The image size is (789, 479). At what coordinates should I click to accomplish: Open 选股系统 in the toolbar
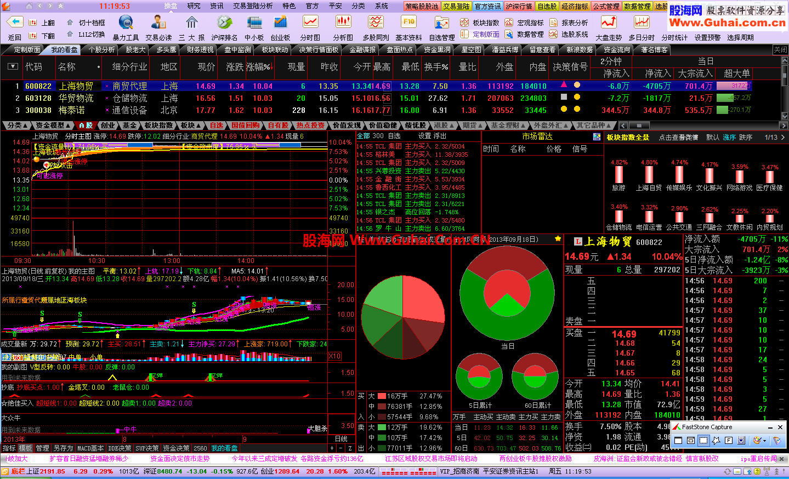pyautogui.click(x=569, y=34)
